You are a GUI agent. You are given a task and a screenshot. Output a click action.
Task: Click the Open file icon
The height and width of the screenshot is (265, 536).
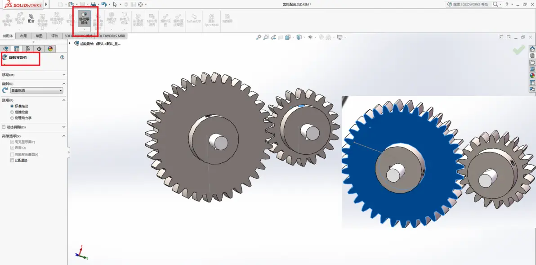coord(71,4)
